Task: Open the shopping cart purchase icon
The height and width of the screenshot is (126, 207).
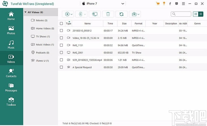Action: point(158,4)
